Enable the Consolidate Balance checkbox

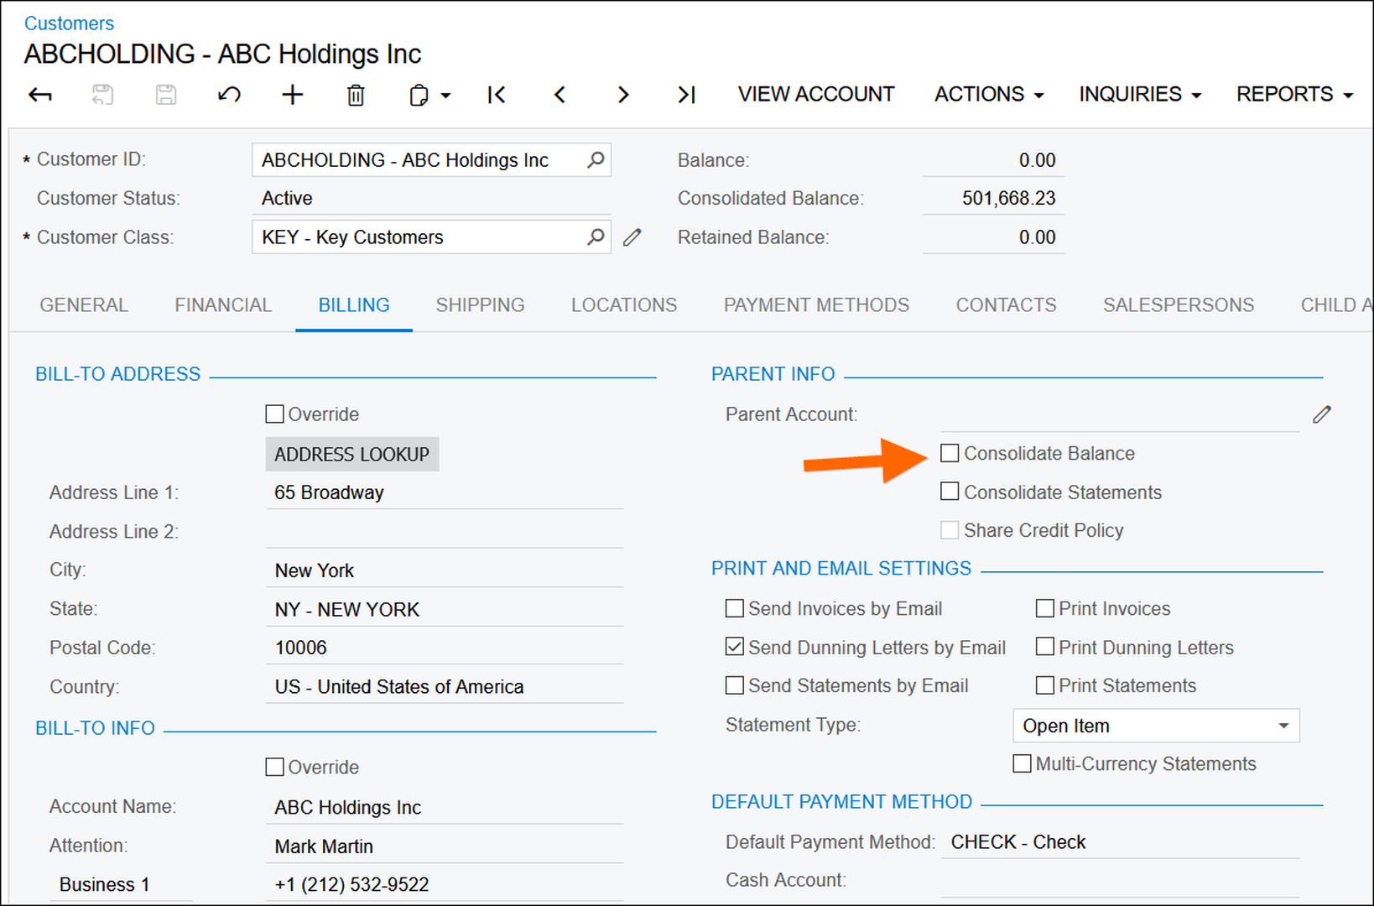[x=950, y=454]
